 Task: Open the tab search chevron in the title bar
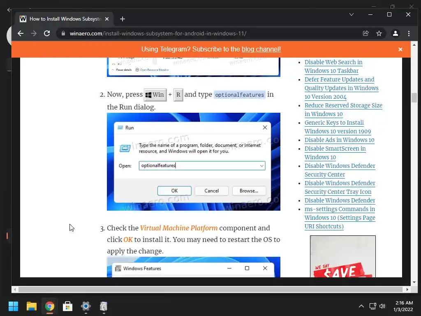[351, 14]
